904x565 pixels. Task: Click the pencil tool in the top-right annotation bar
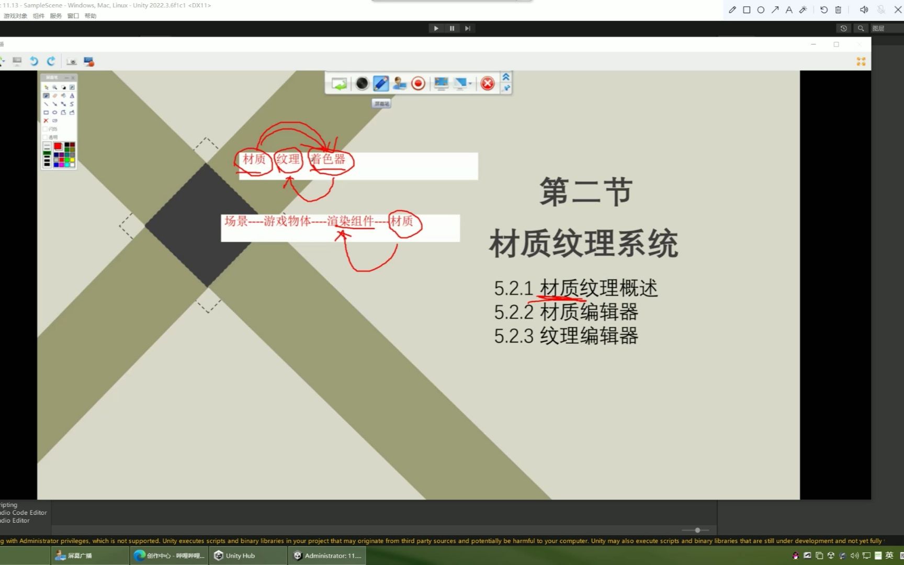pyautogui.click(x=732, y=9)
